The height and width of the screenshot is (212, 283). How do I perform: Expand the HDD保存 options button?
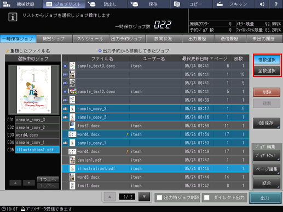click(267, 123)
